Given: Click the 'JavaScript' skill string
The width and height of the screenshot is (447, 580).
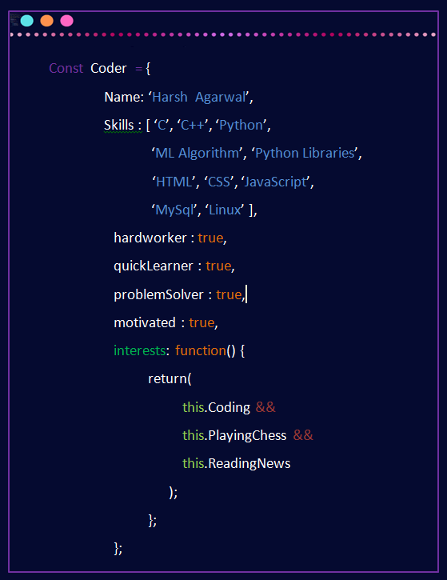Looking at the screenshot, I should [275, 182].
